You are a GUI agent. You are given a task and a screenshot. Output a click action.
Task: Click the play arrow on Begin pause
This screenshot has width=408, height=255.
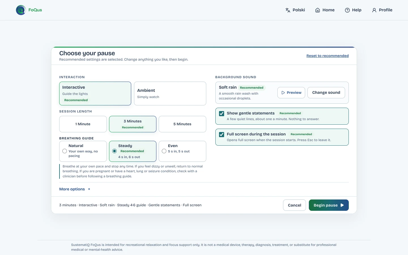(x=342, y=205)
